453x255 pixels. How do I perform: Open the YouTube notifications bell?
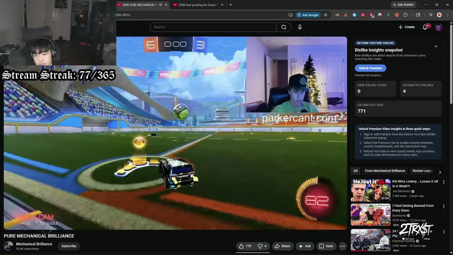point(425,27)
